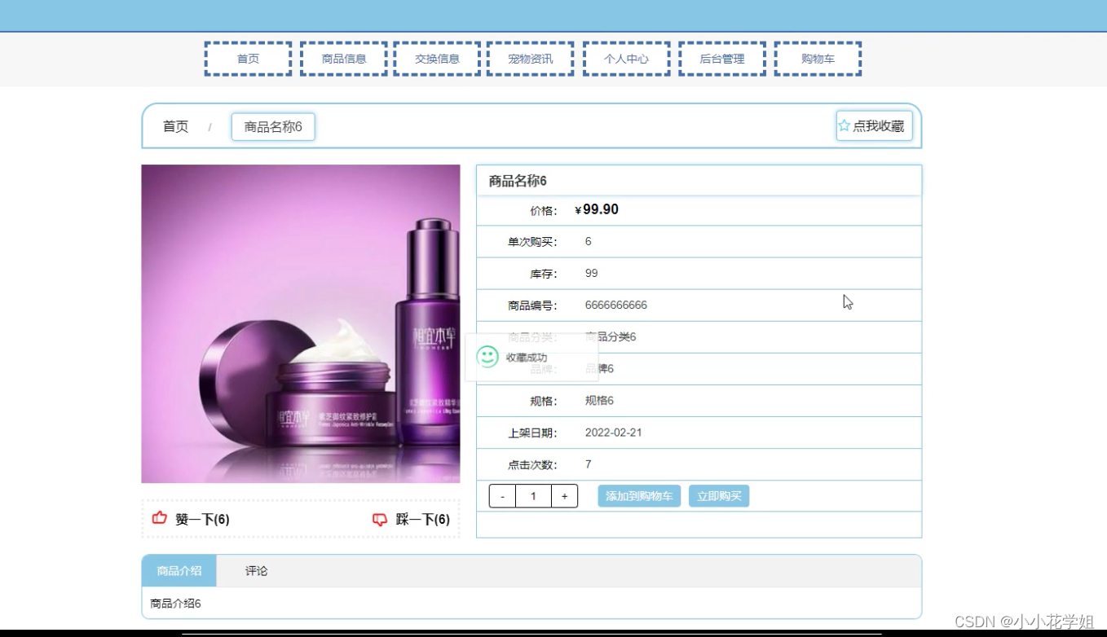
Task: Click 首页 in the breadcrumb trail
Action: (x=174, y=126)
